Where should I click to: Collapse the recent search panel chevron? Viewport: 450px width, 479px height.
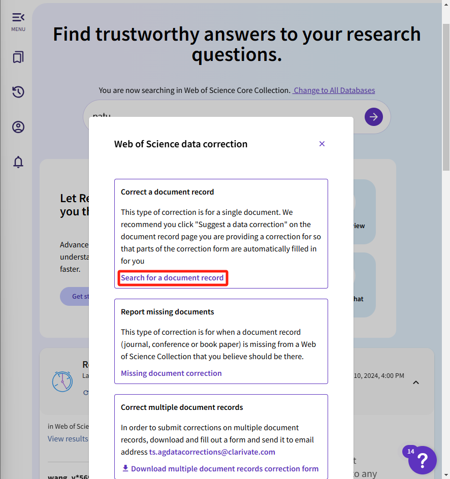pos(415,382)
